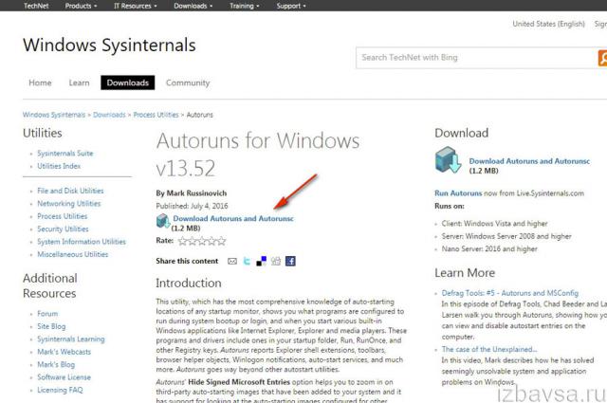Click United States (English) language link
Viewport: 607px width, 403px height.
[548, 24]
